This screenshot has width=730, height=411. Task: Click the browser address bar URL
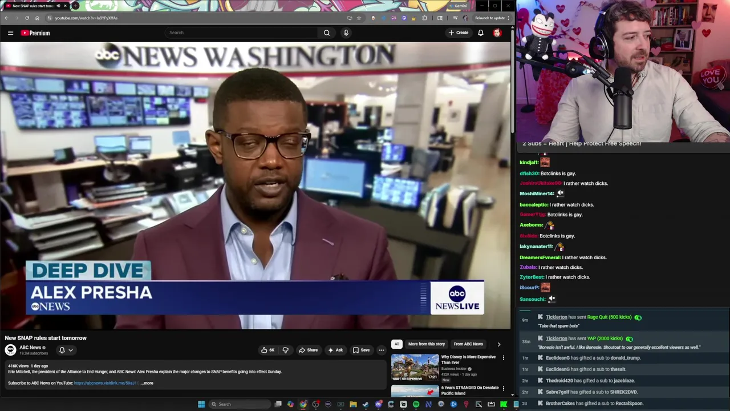[86, 18]
